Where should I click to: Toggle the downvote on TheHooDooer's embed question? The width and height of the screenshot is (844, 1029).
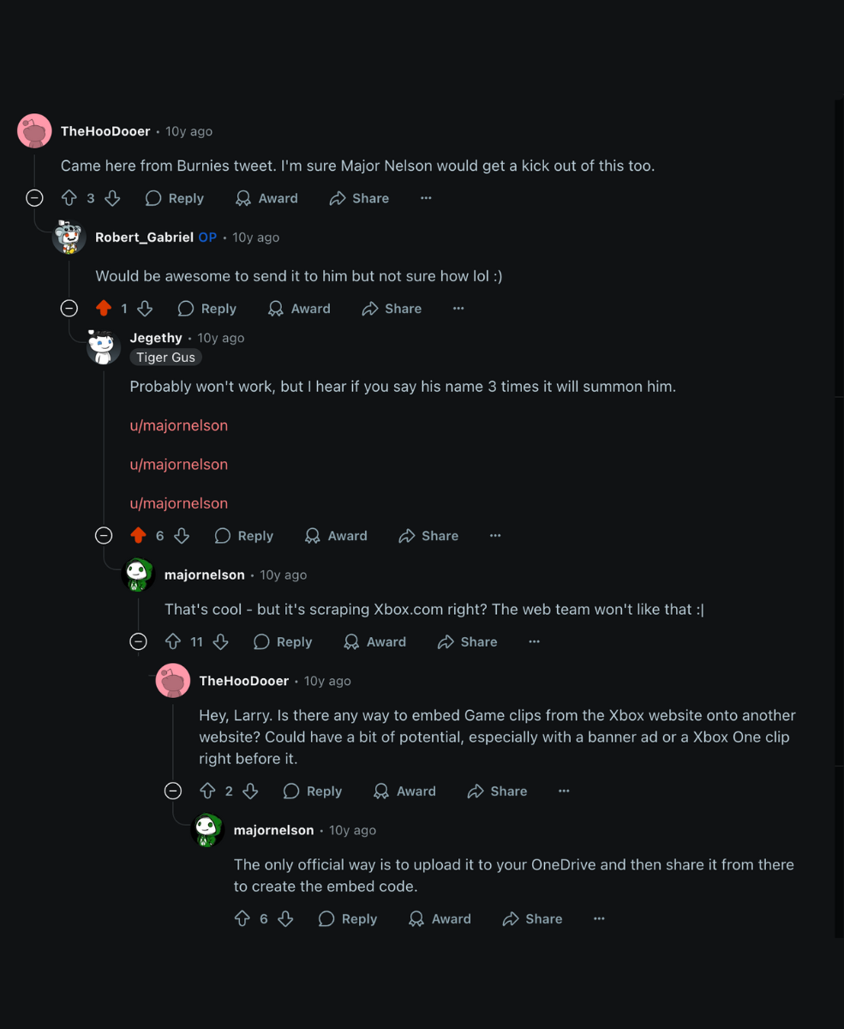(250, 791)
